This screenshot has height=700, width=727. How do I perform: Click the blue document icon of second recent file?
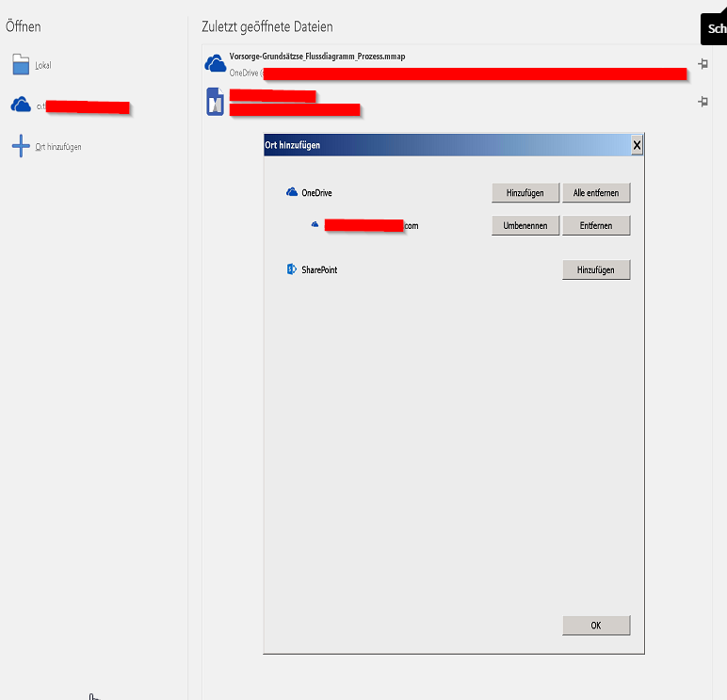pos(216,102)
